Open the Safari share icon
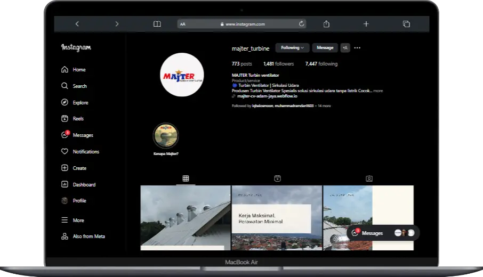Viewport: 483px width, 277px height. point(326,23)
